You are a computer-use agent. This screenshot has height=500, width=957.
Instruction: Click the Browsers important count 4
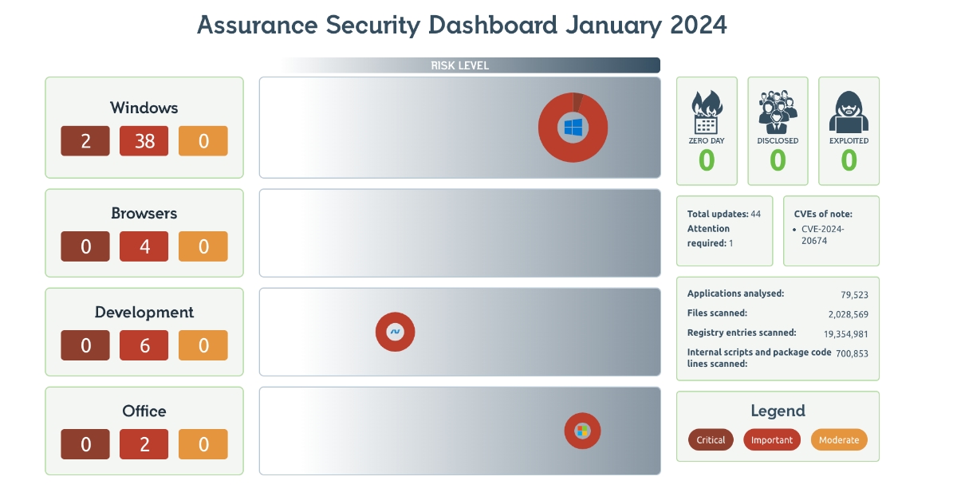144,246
